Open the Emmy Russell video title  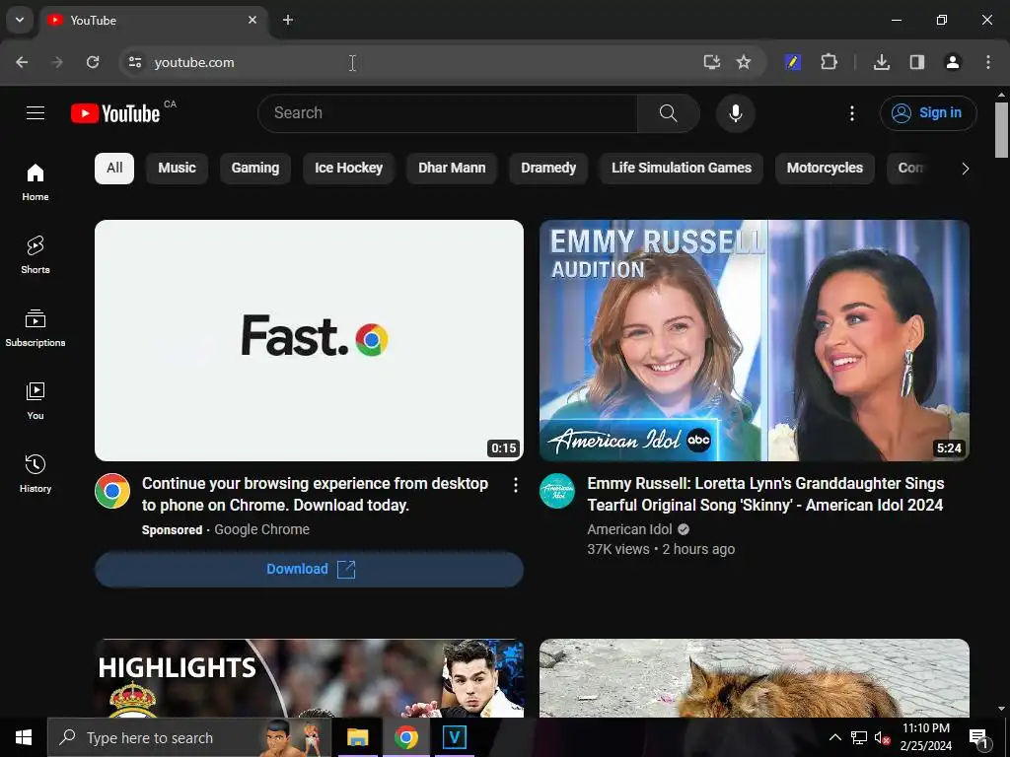click(765, 494)
